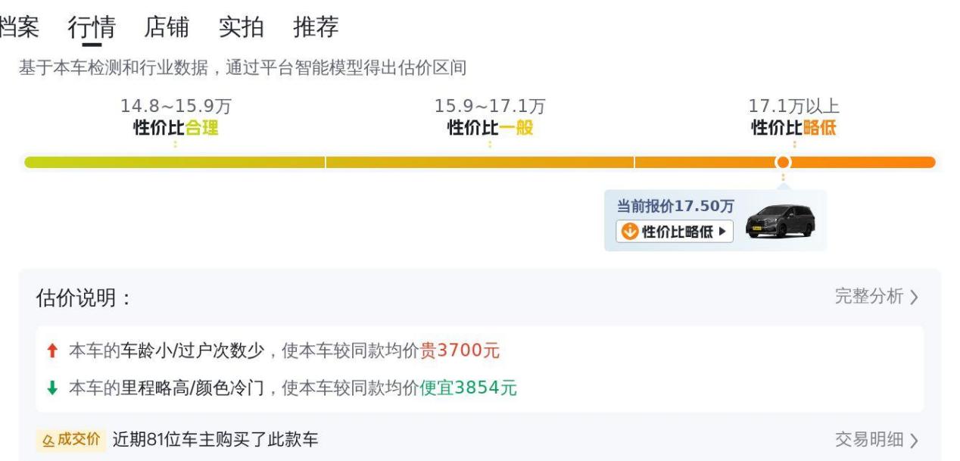Image resolution: width=960 pixels, height=461 pixels.
Task: Expand chevron next to 完整分析
Action: [914, 297]
